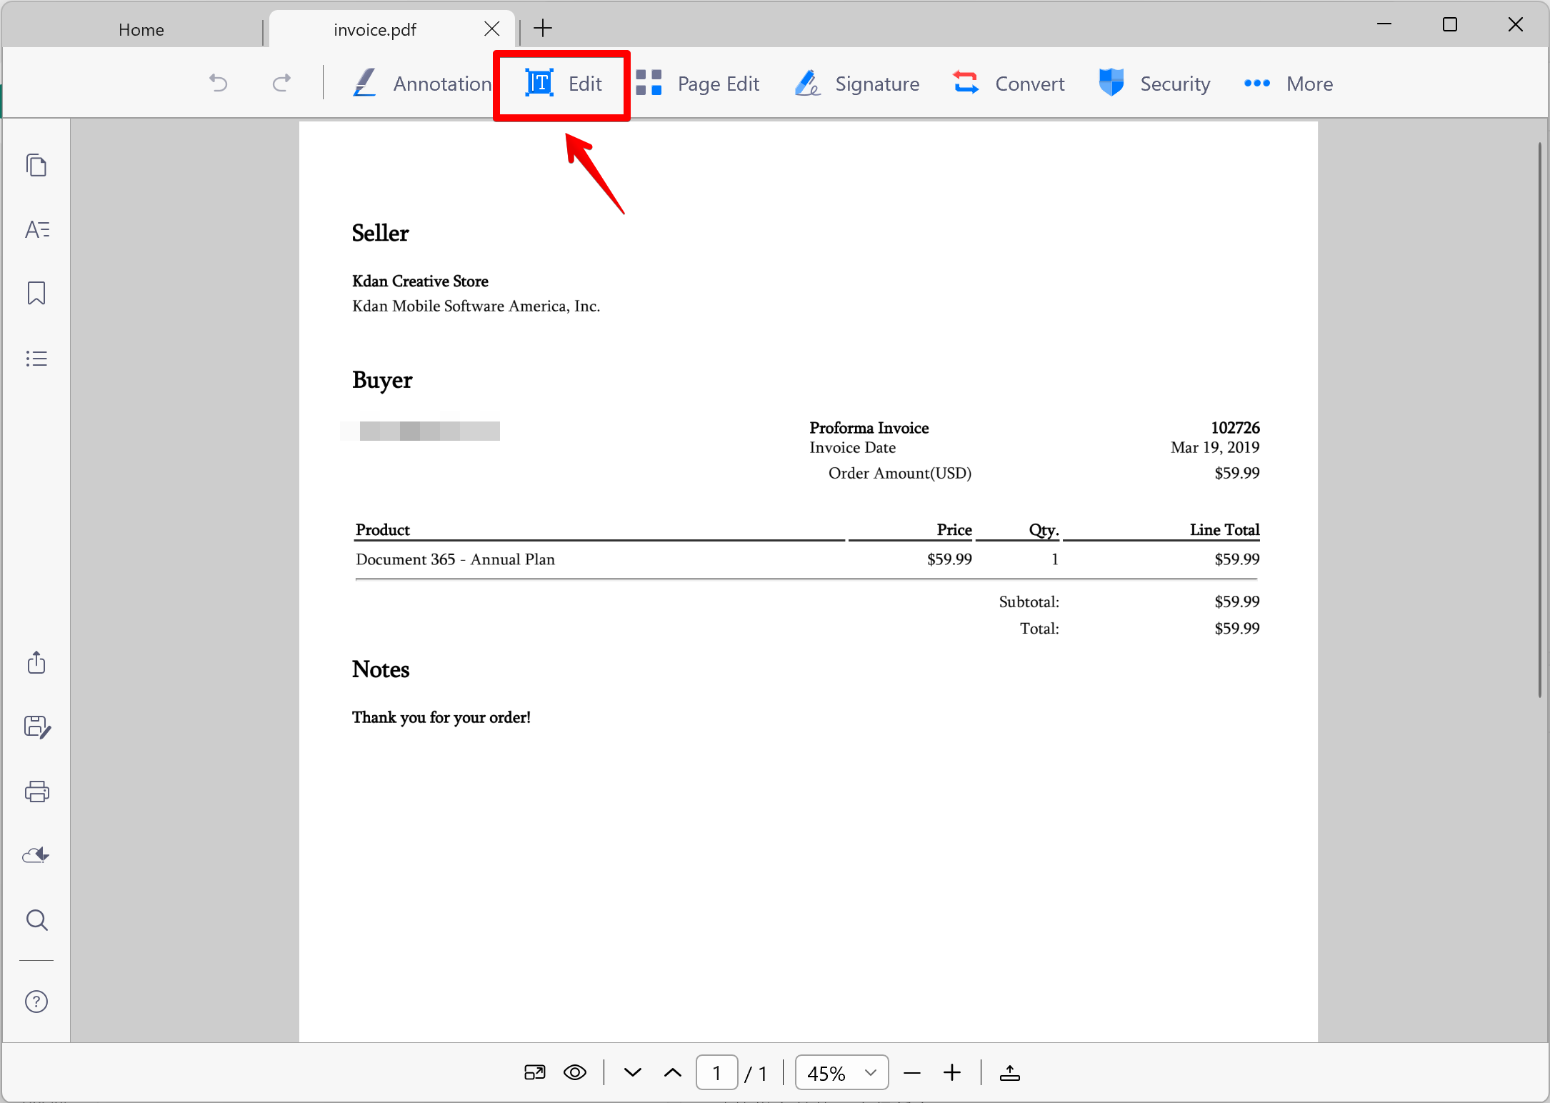
Task: Click the vertical scrollbar on the right
Action: pos(1539,420)
